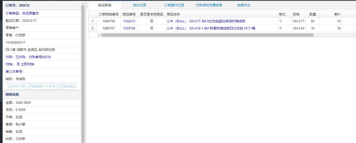Click the 订单号：280036 header
Image resolution: width=356 pixels, height=143 pixels.
42,5
